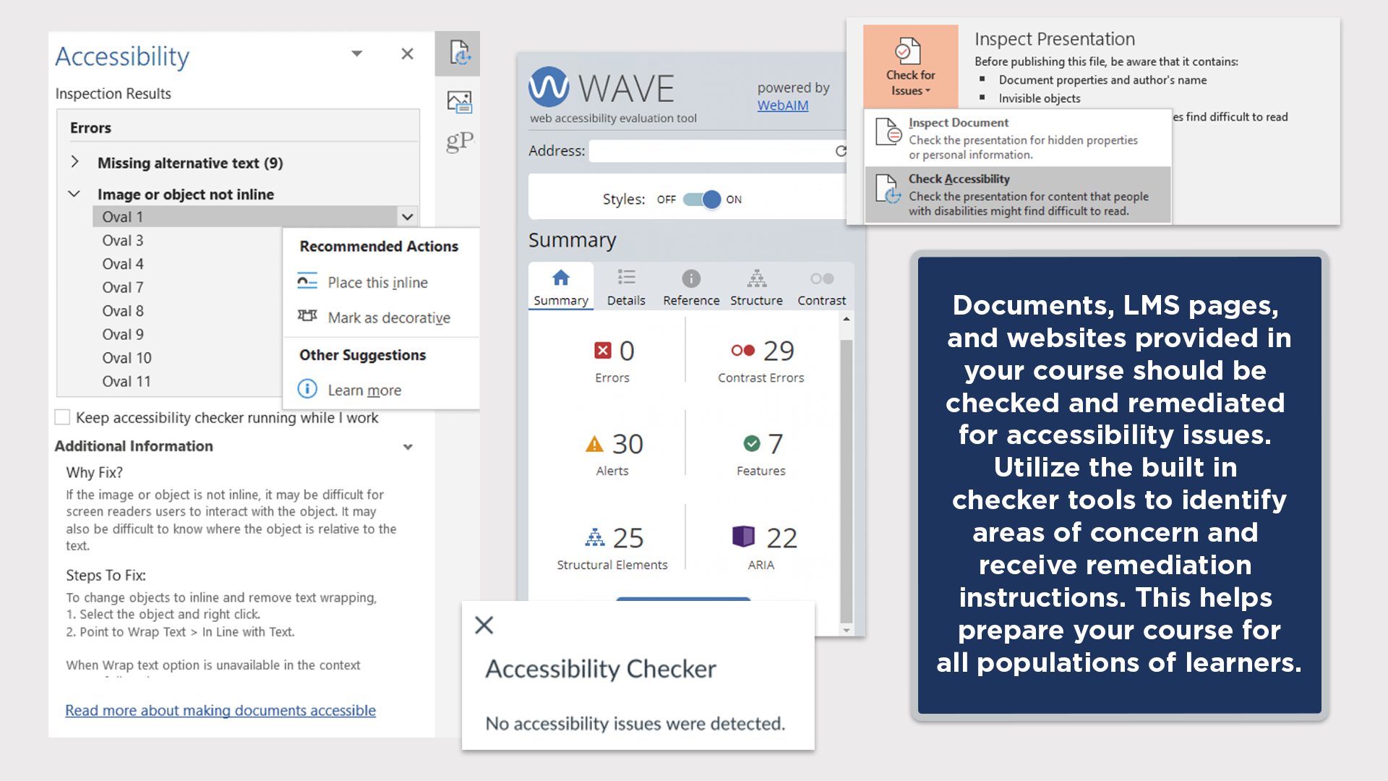The image size is (1388, 781).
Task: Click the Mark as decorative icon
Action: pos(307,316)
